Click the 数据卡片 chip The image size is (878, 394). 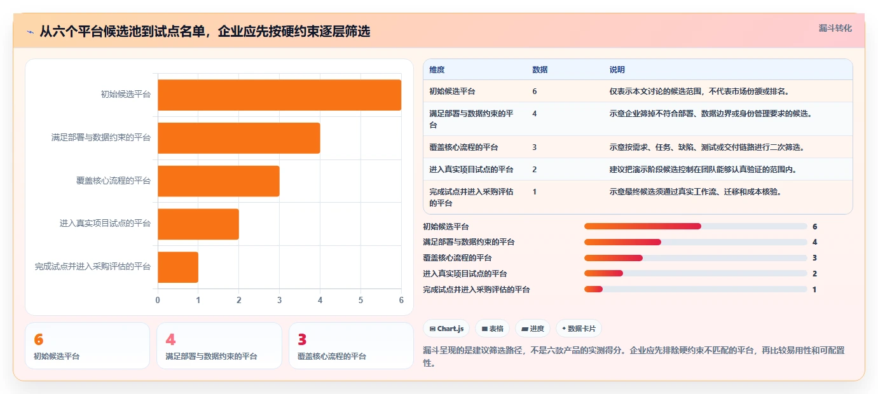click(579, 329)
